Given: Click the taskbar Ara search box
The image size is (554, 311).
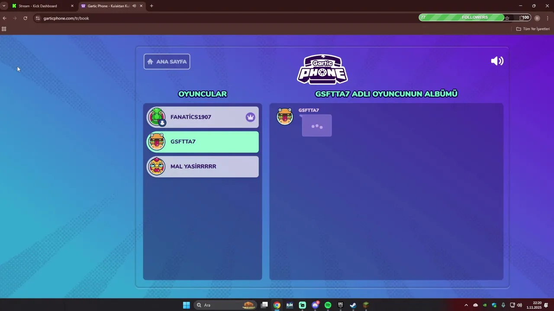Looking at the screenshot, I should 225,305.
